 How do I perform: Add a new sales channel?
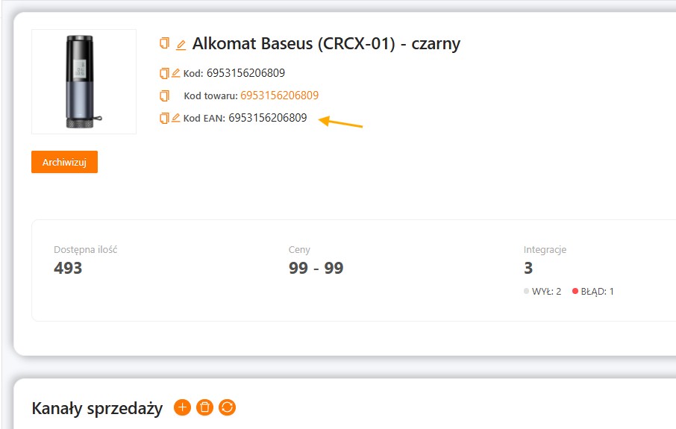[182, 407]
